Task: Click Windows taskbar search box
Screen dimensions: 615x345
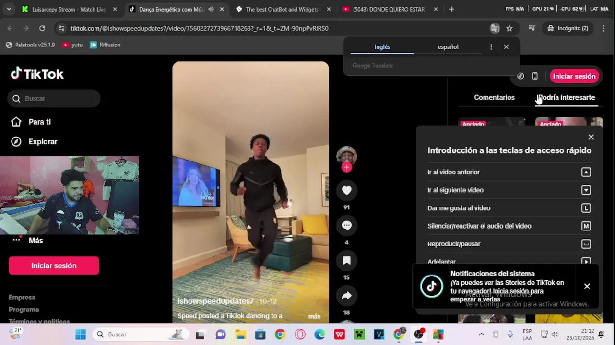Action: click(x=140, y=334)
